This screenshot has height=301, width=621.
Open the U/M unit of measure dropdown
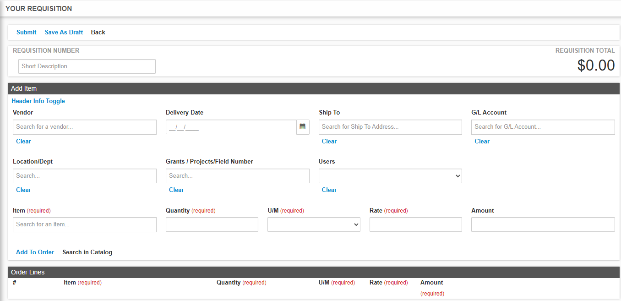pos(314,224)
